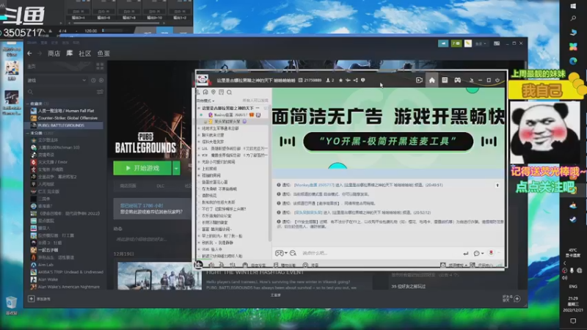
Task: Click the location pin icon in YY sidebar
Action: point(214,92)
